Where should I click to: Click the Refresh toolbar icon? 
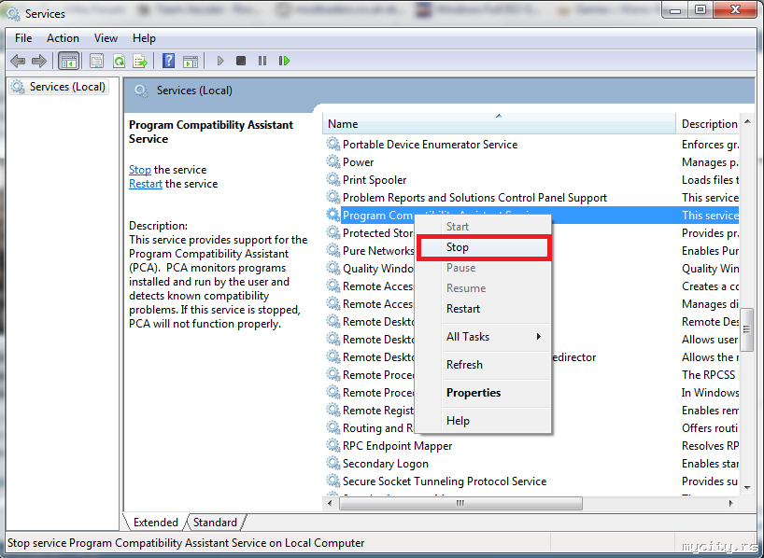(x=119, y=61)
